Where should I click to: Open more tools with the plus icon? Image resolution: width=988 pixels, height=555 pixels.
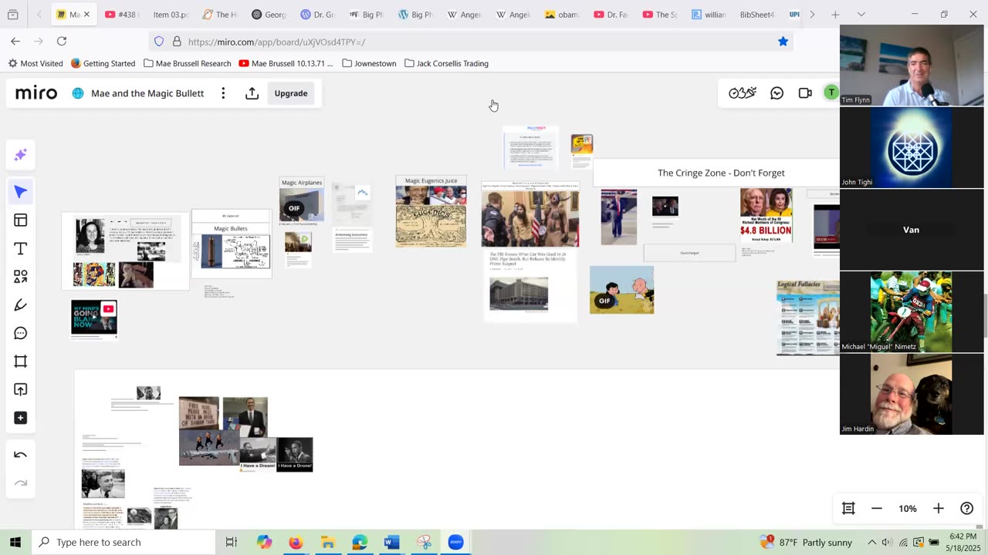coord(21,418)
